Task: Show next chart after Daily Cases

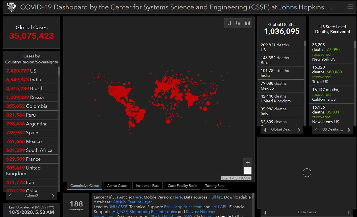Action: [x=349, y=212]
